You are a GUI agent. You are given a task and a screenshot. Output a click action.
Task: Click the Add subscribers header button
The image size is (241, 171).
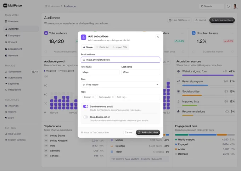(x=222, y=20)
